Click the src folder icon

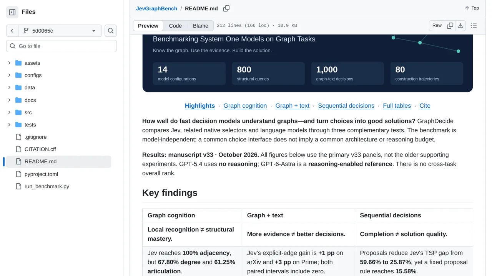pos(18,113)
